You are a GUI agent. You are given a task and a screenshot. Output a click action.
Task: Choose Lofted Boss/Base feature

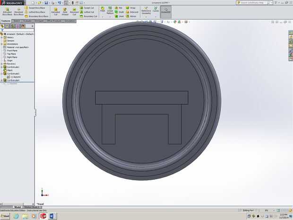pyautogui.click(x=35, y=12)
